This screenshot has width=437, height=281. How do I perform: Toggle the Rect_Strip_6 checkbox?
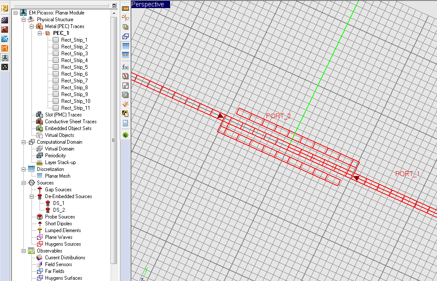coord(56,74)
